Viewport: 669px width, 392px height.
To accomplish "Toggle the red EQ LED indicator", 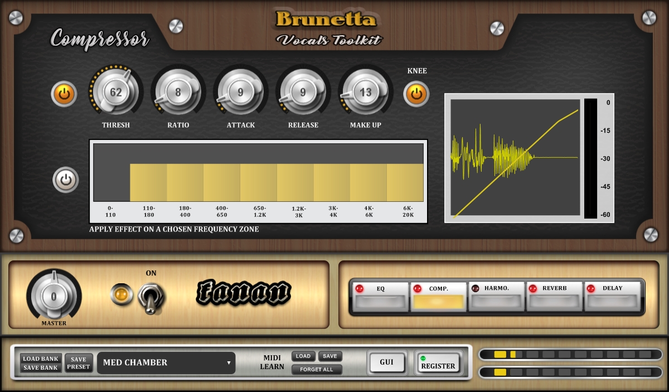I will pyautogui.click(x=359, y=289).
